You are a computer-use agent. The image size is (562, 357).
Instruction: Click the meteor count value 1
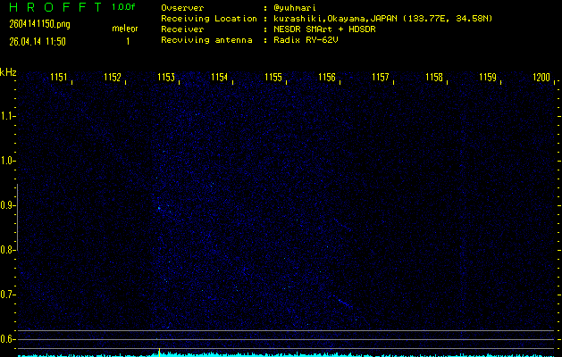click(x=128, y=41)
